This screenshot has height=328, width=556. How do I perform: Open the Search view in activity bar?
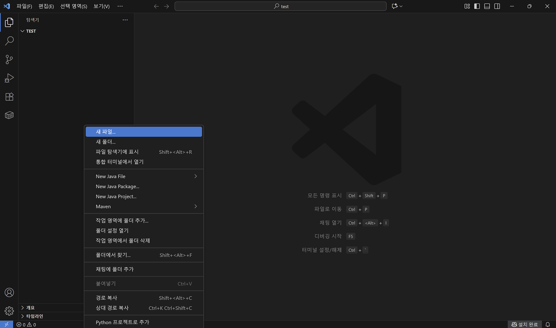(x=9, y=41)
